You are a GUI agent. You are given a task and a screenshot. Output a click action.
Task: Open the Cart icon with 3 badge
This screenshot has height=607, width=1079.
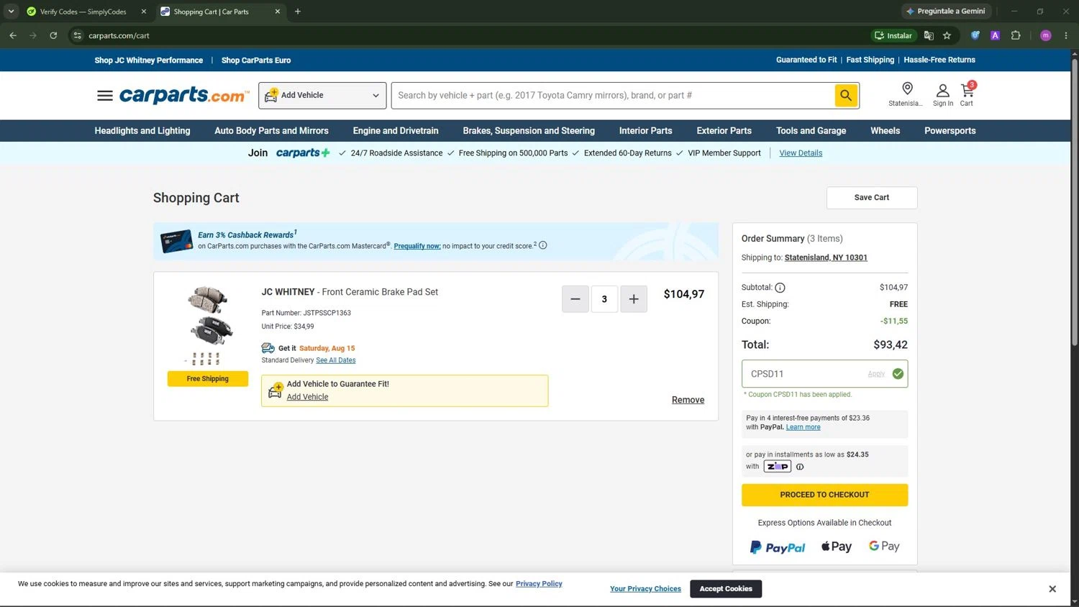click(x=967, y=90)
